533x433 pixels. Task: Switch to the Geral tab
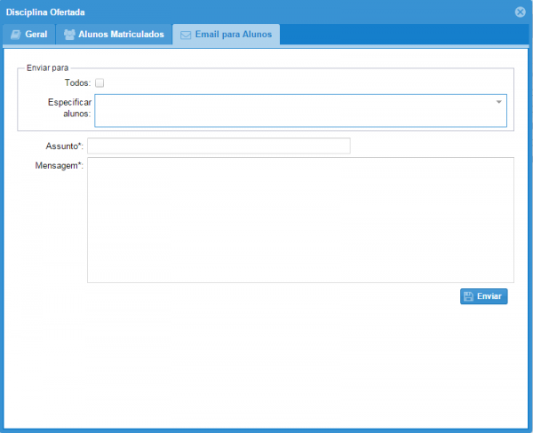coord(28,35)
